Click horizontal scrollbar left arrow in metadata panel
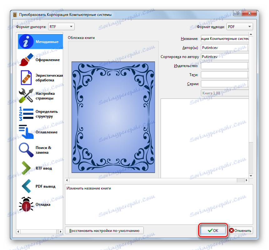Image resolution: width=269 pixels, height=250 pixels. [67, 180]
